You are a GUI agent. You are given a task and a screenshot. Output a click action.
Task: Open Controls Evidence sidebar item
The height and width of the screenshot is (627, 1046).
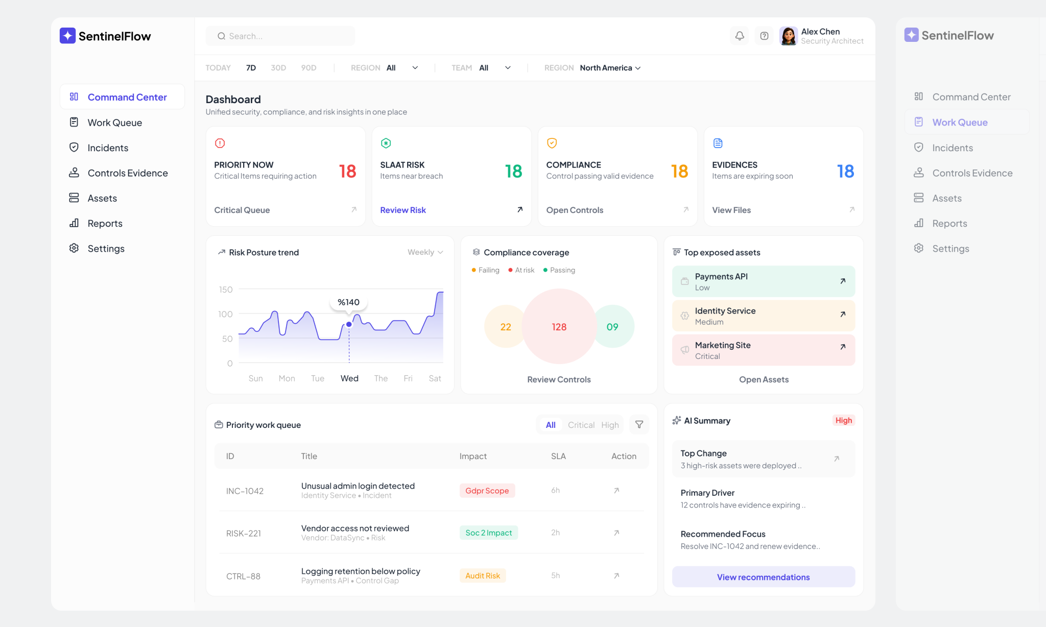(127, 173)
